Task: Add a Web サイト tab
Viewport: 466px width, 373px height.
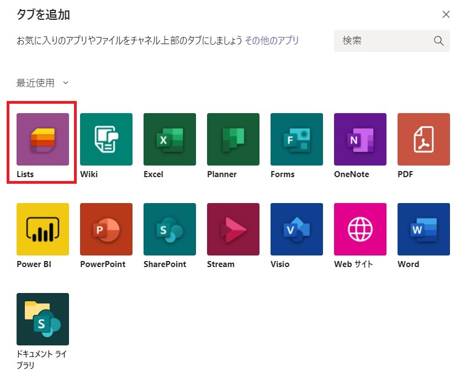Action: (x=360, y=230)
